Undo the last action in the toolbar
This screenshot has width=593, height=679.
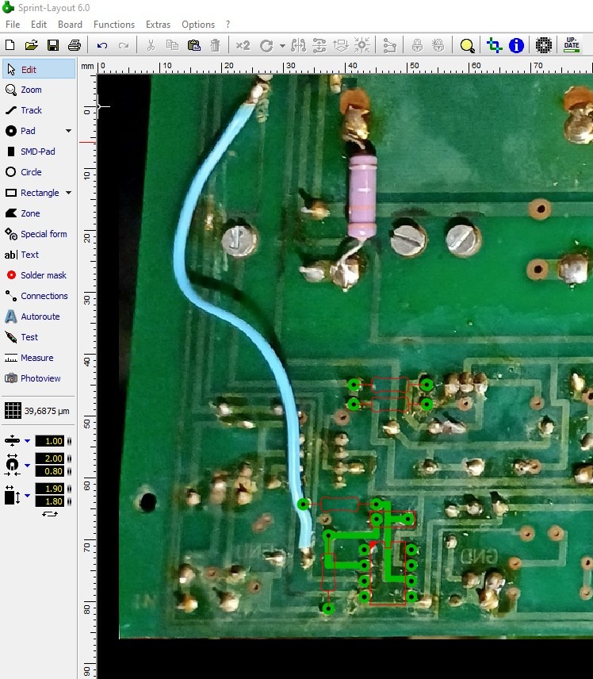coord(102,45)
